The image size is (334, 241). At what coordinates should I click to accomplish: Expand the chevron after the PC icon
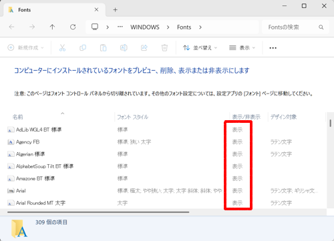tap(108, 27)
